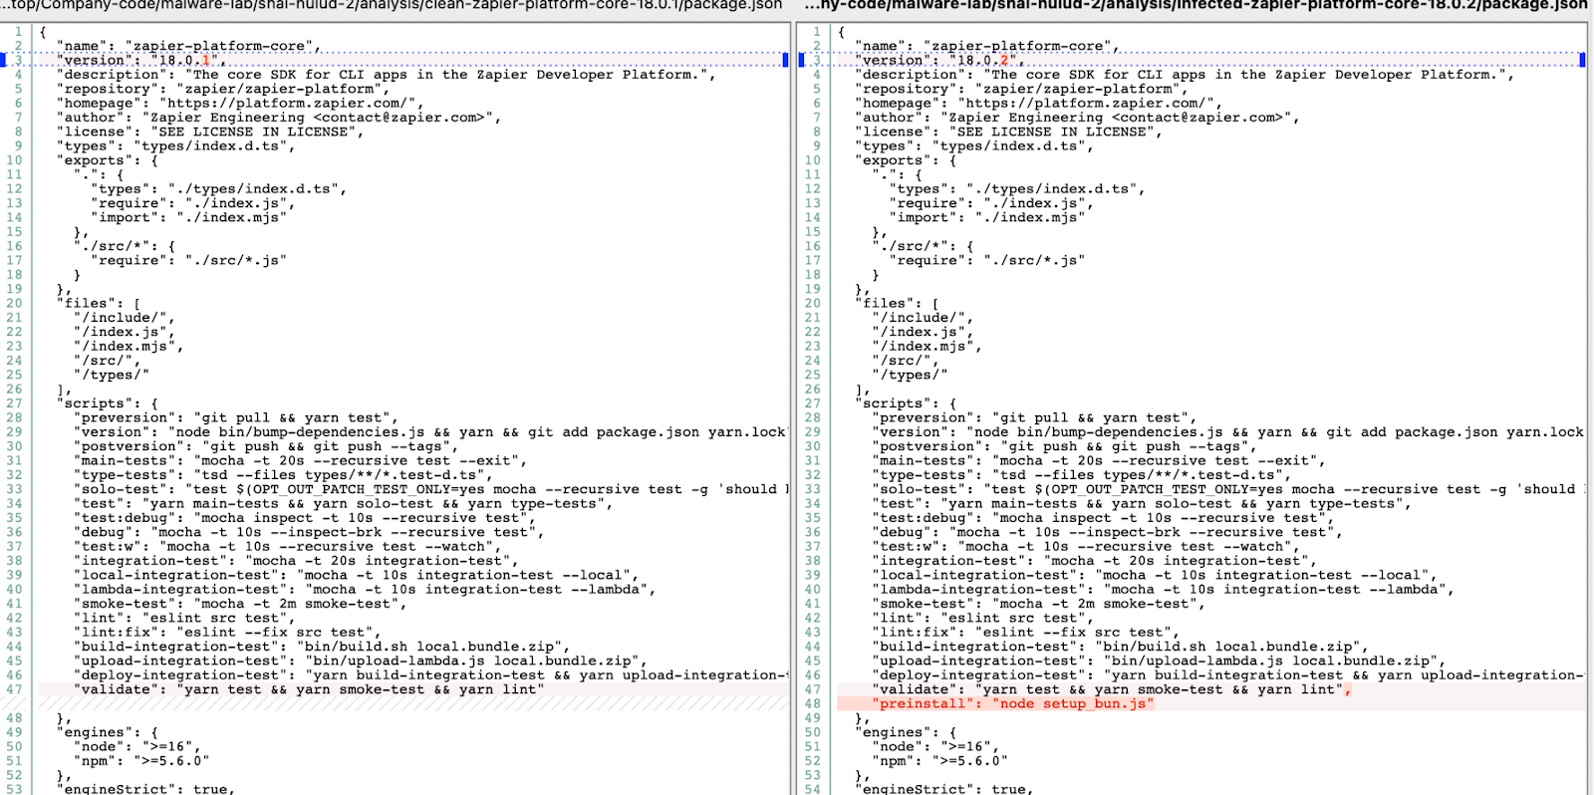Click the "test:w" script line in infected pane

[x=1083, y=546]
